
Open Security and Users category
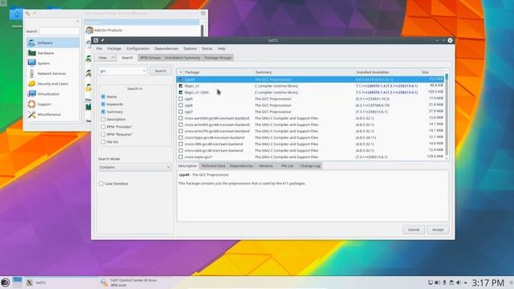point(53,83)
